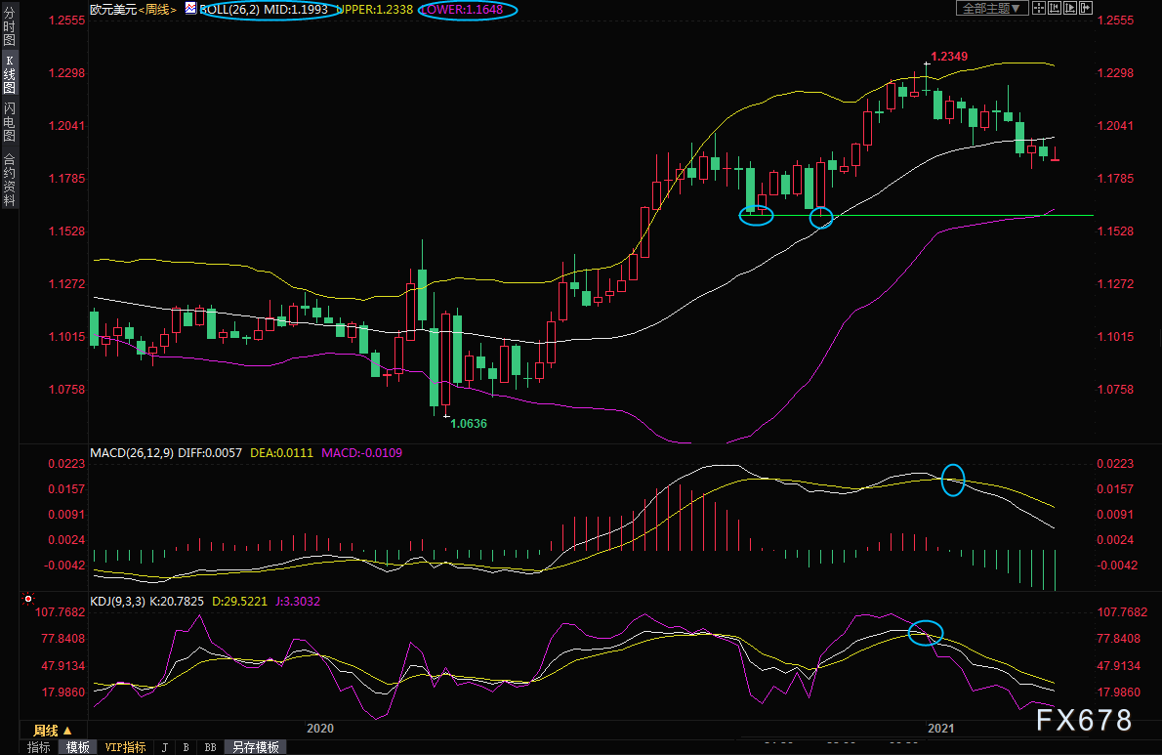This screenshot has height=755, width=1162.
Task: Click the FX678 watermark logo
Action: (x=1083, y=721)
